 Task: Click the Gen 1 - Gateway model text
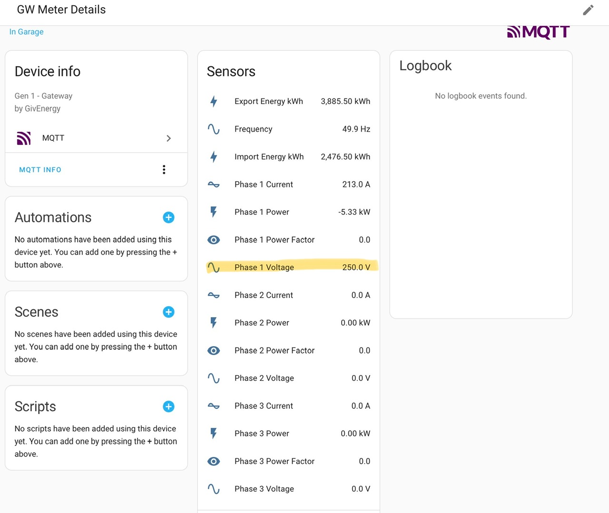[43, 96]
